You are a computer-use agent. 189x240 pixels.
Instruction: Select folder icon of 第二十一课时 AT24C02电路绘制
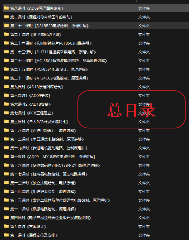tap(7, 78)
